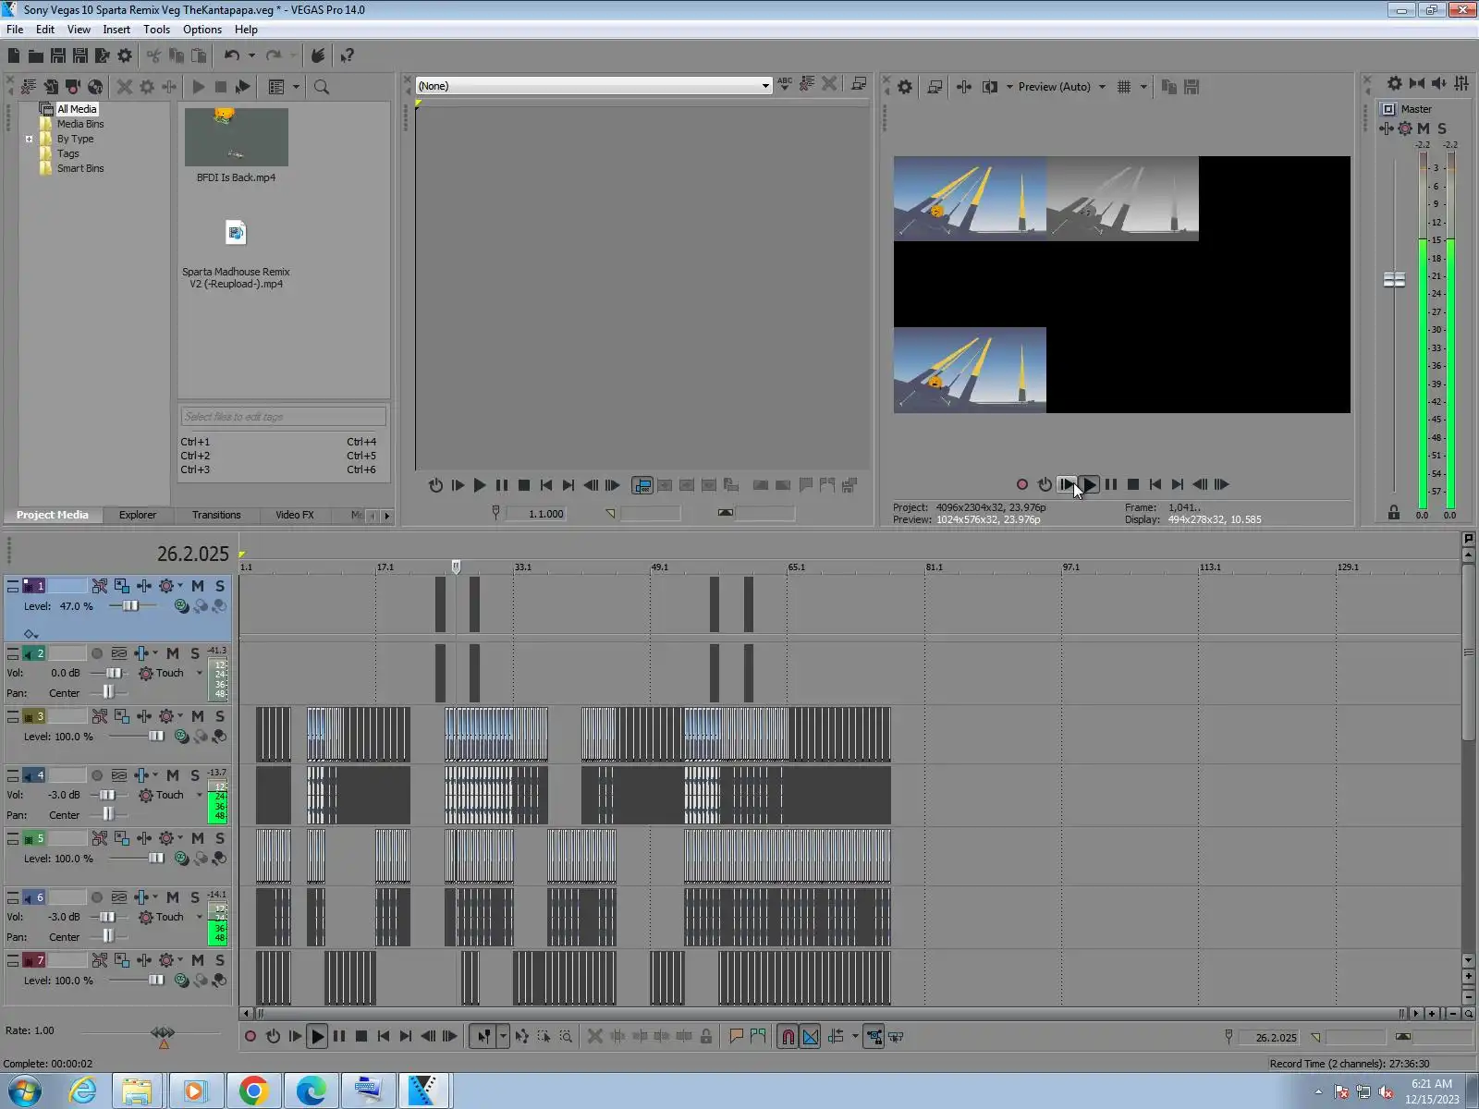
Task: Open Google Chrome from taskbar
Action: 253,1091
